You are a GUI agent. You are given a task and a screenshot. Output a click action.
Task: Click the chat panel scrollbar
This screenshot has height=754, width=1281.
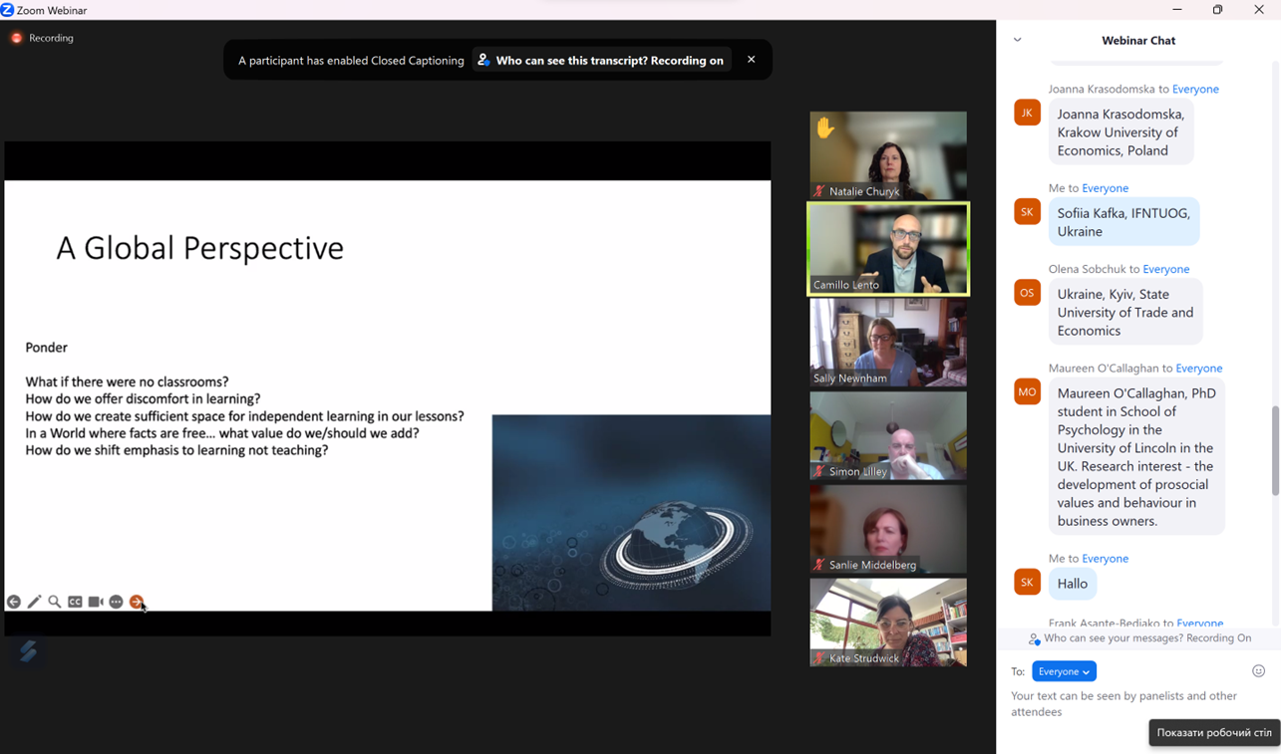click(1275, 450)
